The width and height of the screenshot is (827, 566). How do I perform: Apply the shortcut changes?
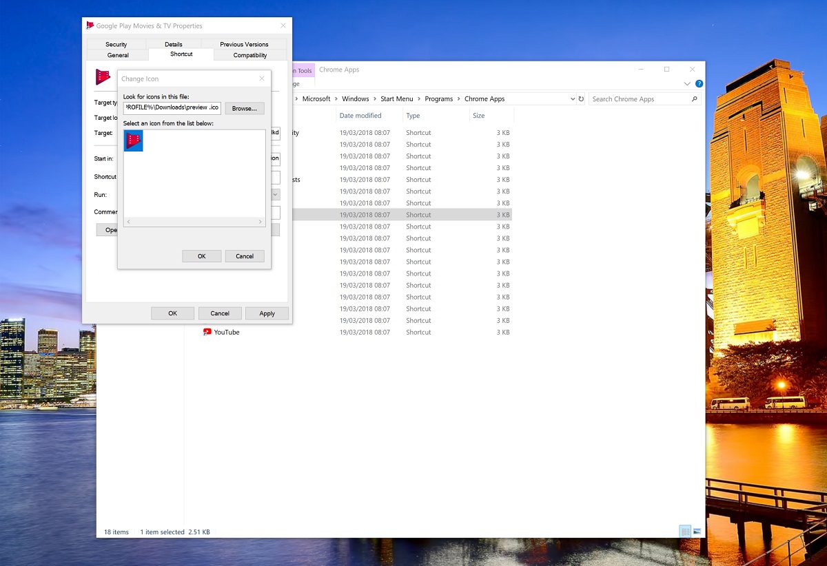pos(267,313)
